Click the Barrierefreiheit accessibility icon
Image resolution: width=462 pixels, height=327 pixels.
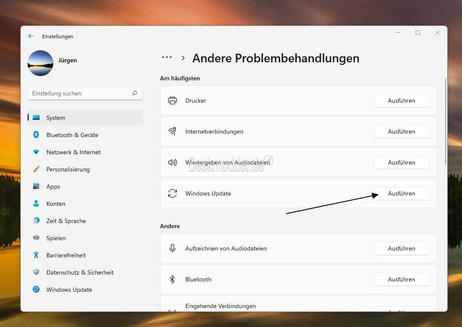point(36,255)
